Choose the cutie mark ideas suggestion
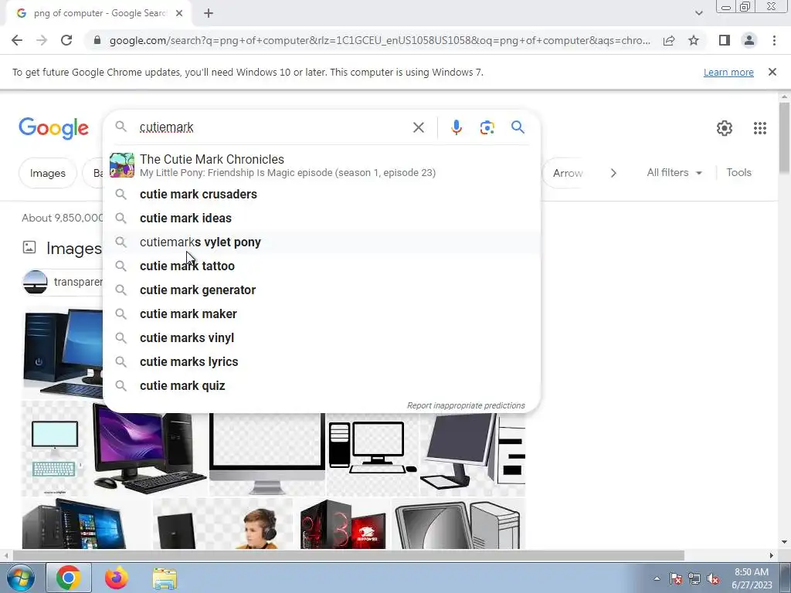The height and width of the screenshot is (593, 791). [x=321, y=219]
